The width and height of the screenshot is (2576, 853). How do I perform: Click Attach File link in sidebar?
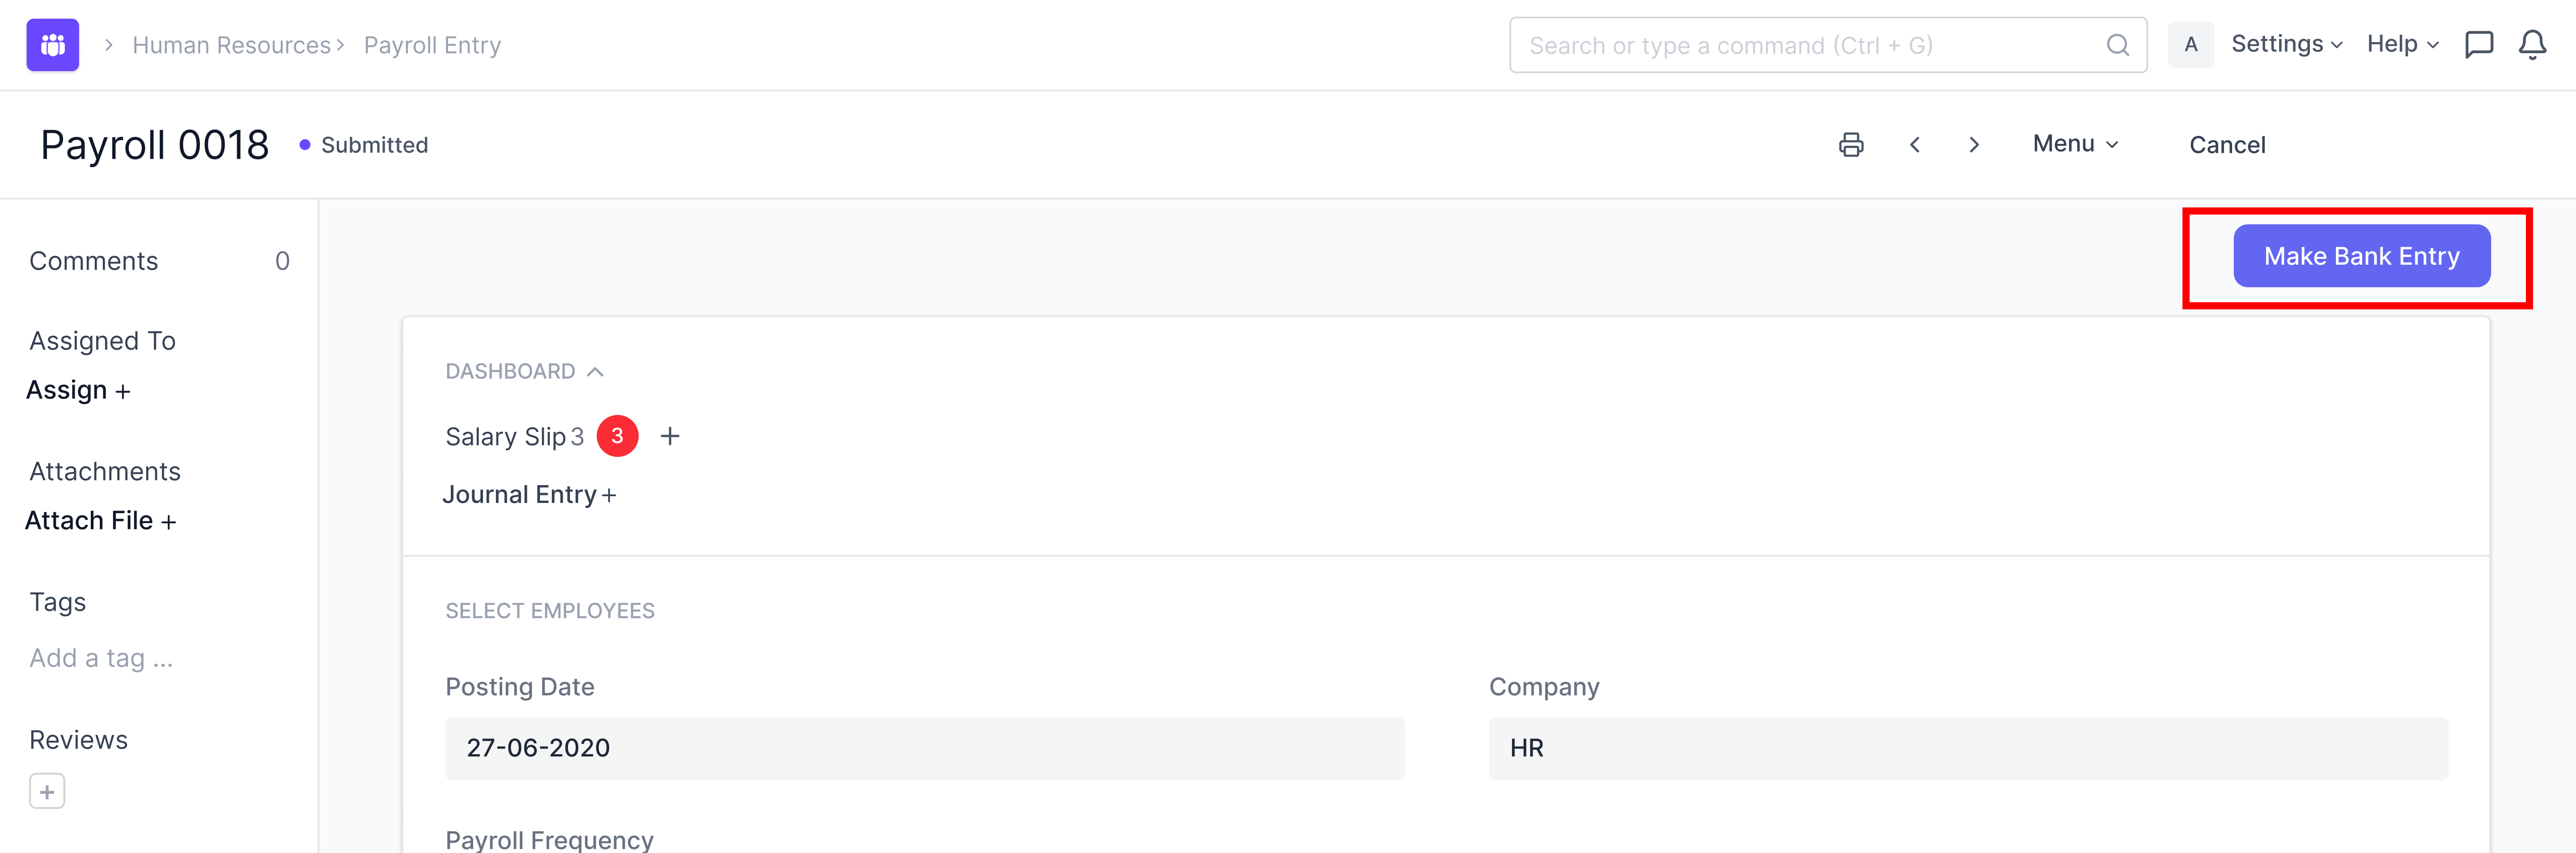point(100,521)
